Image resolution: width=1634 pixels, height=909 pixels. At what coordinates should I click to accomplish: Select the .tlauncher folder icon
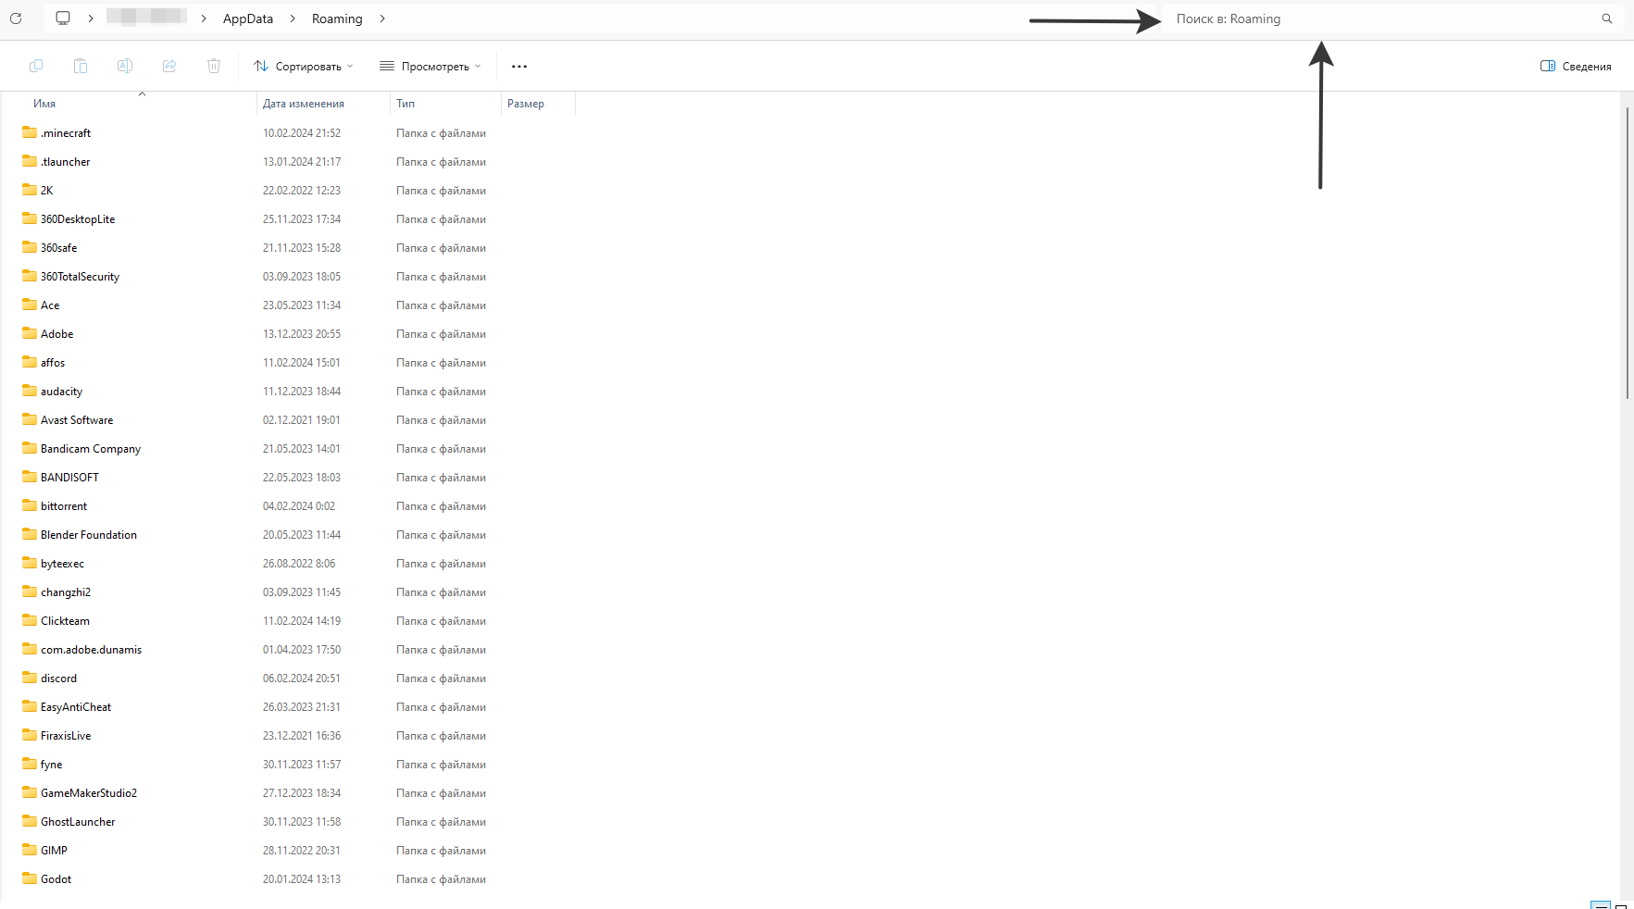point(30,161)
